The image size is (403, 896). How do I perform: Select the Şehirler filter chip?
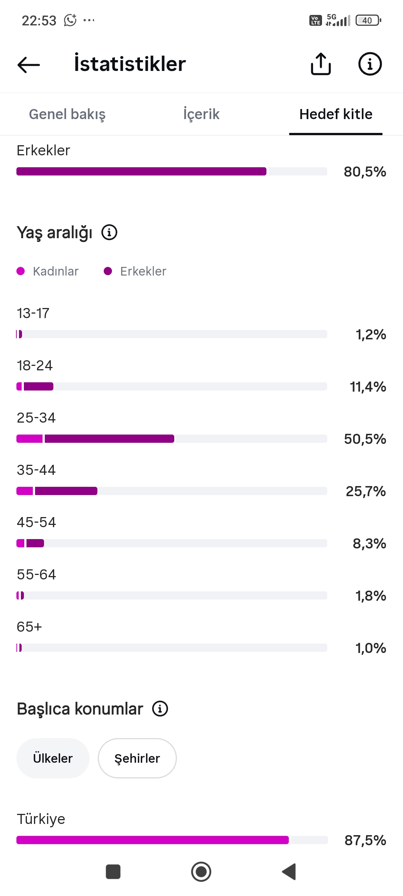(x=137, y=758)
